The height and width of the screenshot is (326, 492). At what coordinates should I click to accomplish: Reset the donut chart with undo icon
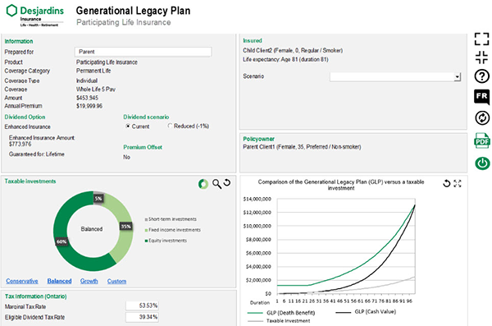[227, 182]
